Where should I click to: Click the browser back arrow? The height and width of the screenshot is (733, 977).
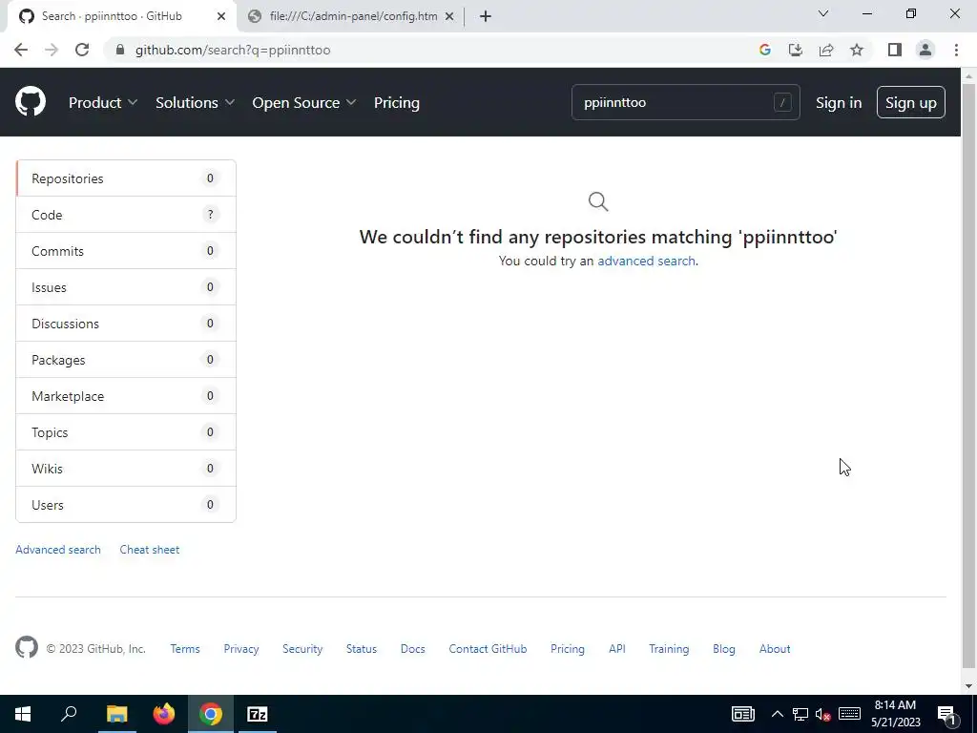pos(21,50)
